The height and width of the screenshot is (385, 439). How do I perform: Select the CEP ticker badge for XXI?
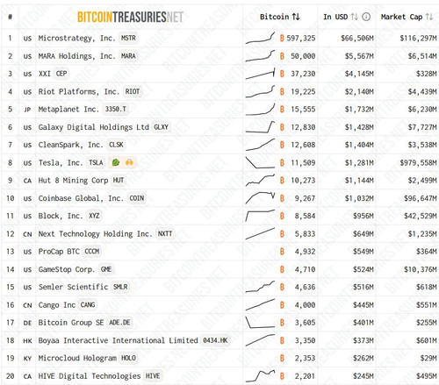tap(61, 74)
